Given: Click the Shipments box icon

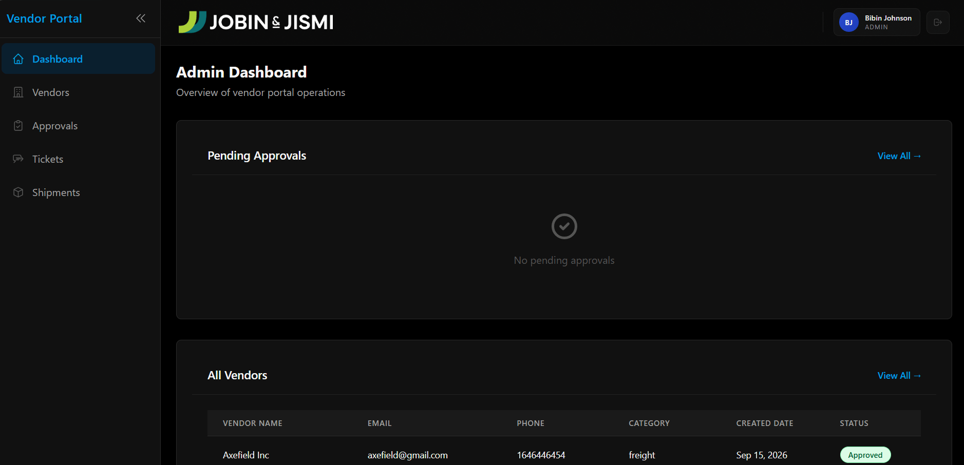Looking at the screenshot, I should pyautogui.click(x=18, y=192).
